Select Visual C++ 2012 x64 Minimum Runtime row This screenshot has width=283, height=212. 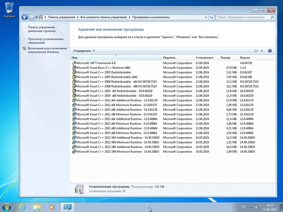(171, 105)
